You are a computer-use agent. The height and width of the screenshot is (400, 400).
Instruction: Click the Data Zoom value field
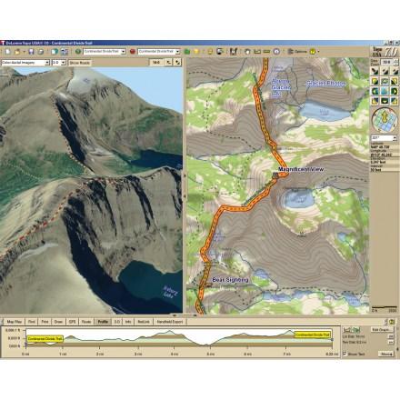click(386, 62)
